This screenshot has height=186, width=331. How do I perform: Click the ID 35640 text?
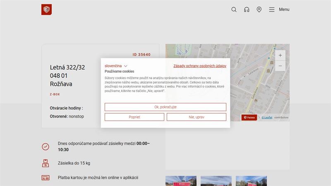pyautogui.click(x=142, y=55)
